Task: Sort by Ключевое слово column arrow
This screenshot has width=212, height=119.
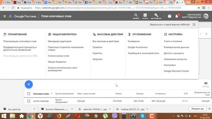Action: click(52, 94)
